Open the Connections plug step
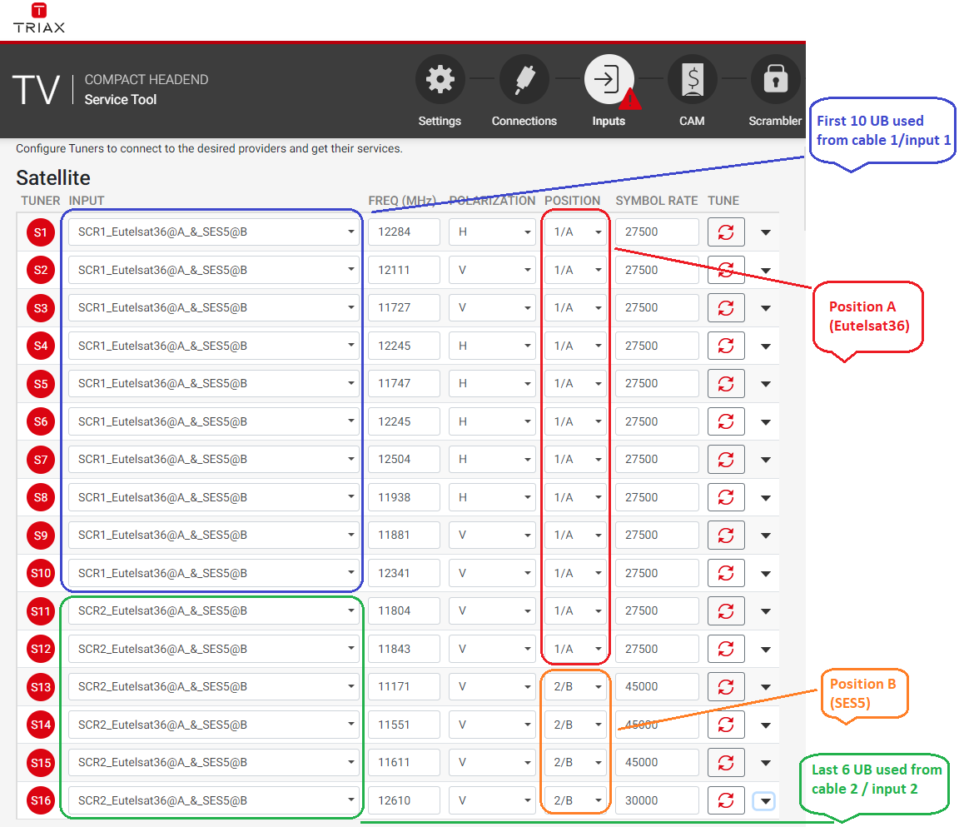 (x=524, y=79)
